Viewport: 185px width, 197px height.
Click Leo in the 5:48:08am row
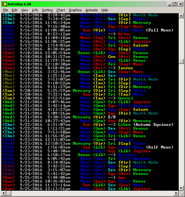click(x=122, y=177)
